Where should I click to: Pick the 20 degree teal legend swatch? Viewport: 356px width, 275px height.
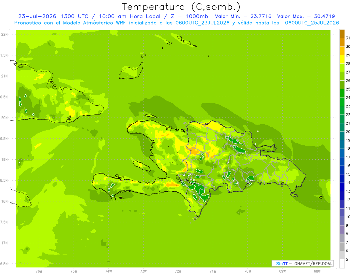[342, 127]
